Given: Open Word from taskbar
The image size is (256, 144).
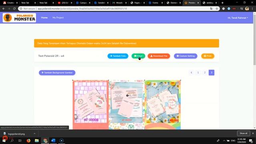Looking at the screenshot, I should (53, 140).
